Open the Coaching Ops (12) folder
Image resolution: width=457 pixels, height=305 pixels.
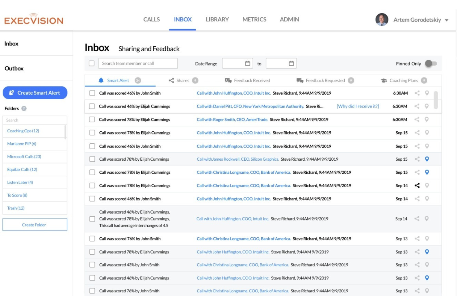tap(23, 131)
